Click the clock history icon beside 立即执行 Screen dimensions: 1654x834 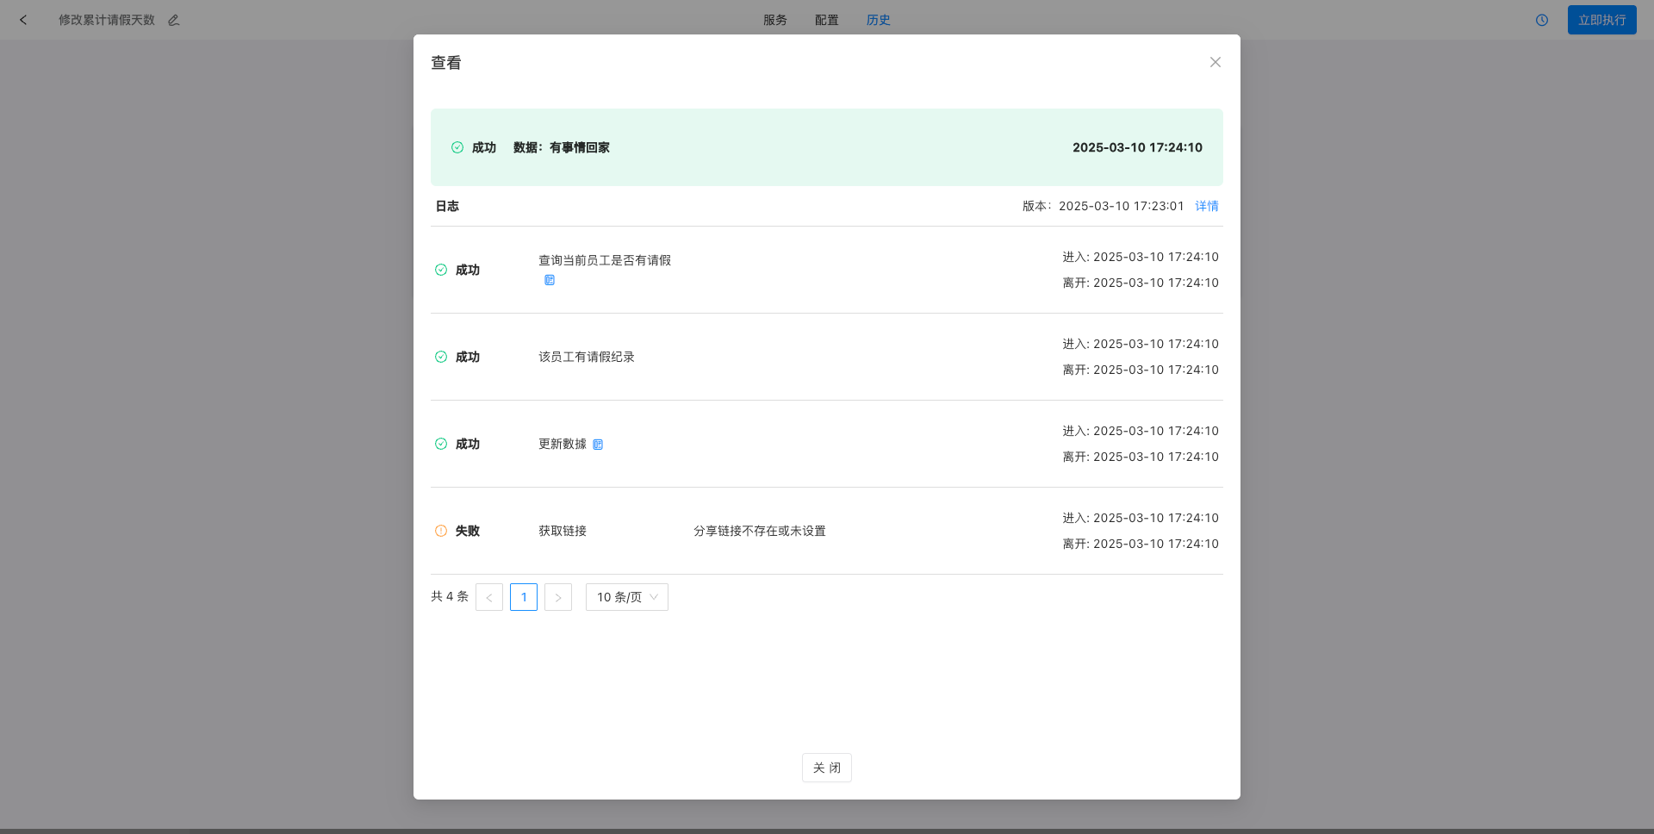pyautogui.click(x=1541, y=20)
